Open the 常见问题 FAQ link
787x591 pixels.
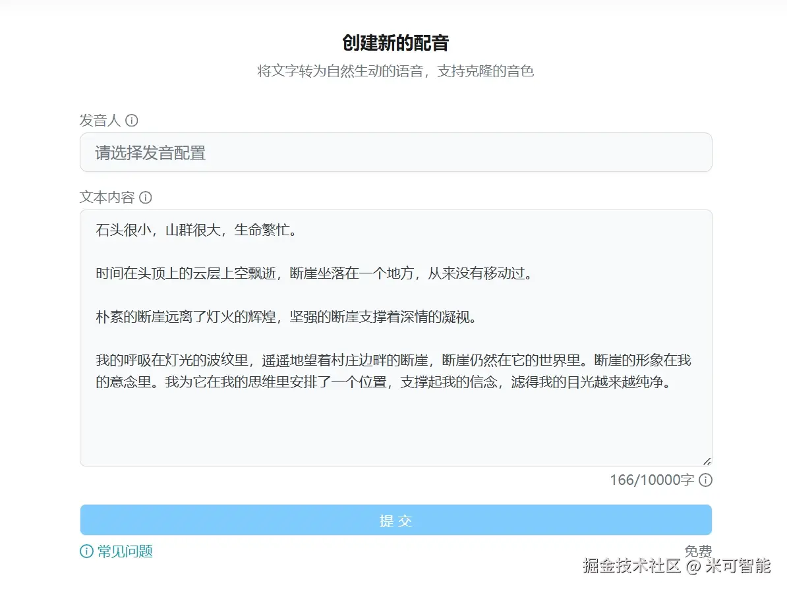[x=125, y=551]
